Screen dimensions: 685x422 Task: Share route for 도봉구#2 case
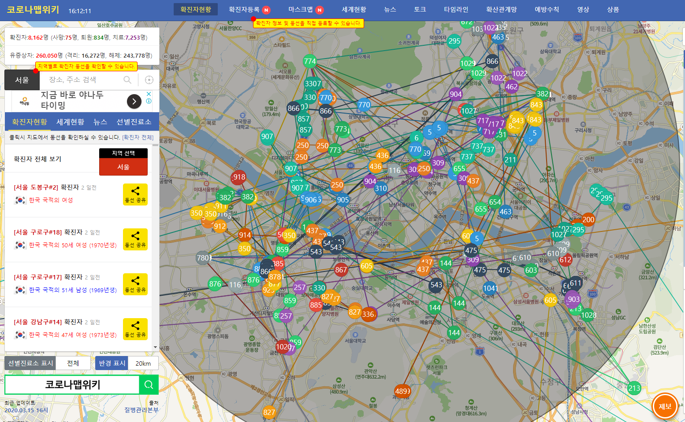tap(135, 194)
